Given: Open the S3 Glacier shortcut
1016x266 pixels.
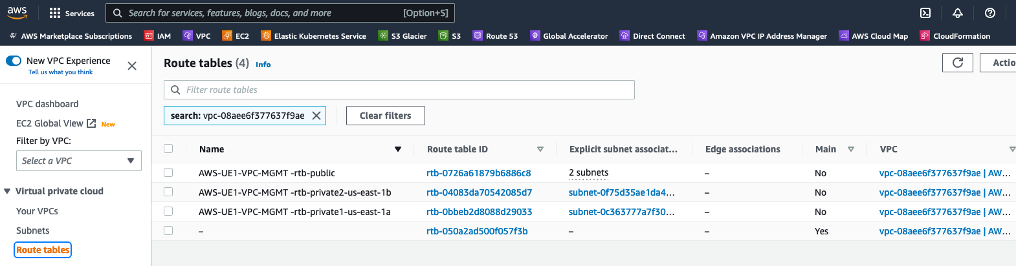Looking at the screenshot, I should (403, 36).
